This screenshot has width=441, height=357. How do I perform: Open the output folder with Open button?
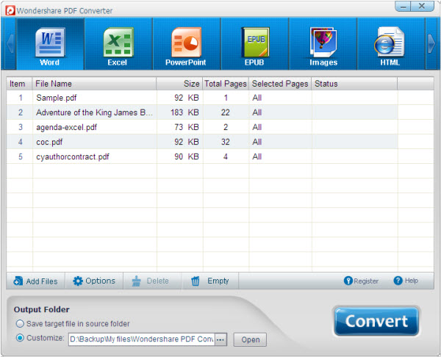coord(250,339)
